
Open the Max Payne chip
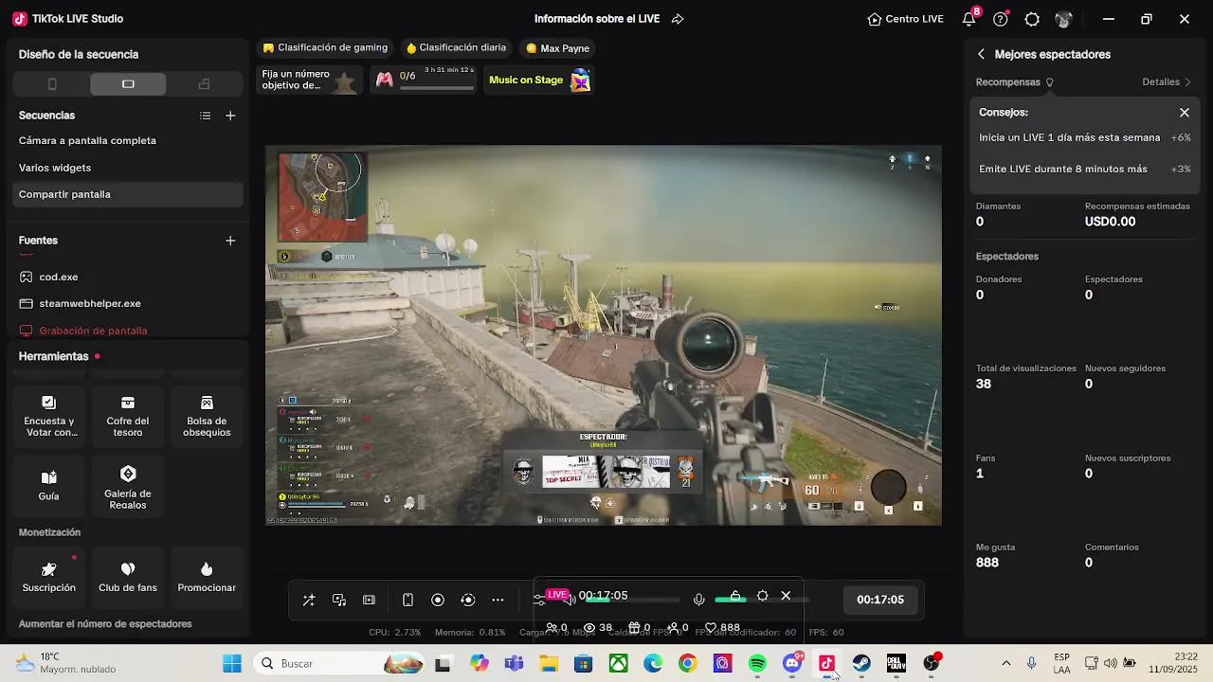(557, 48)
